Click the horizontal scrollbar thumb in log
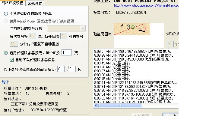Viewport: 206px width, 116px height. [x=120, y=106]
